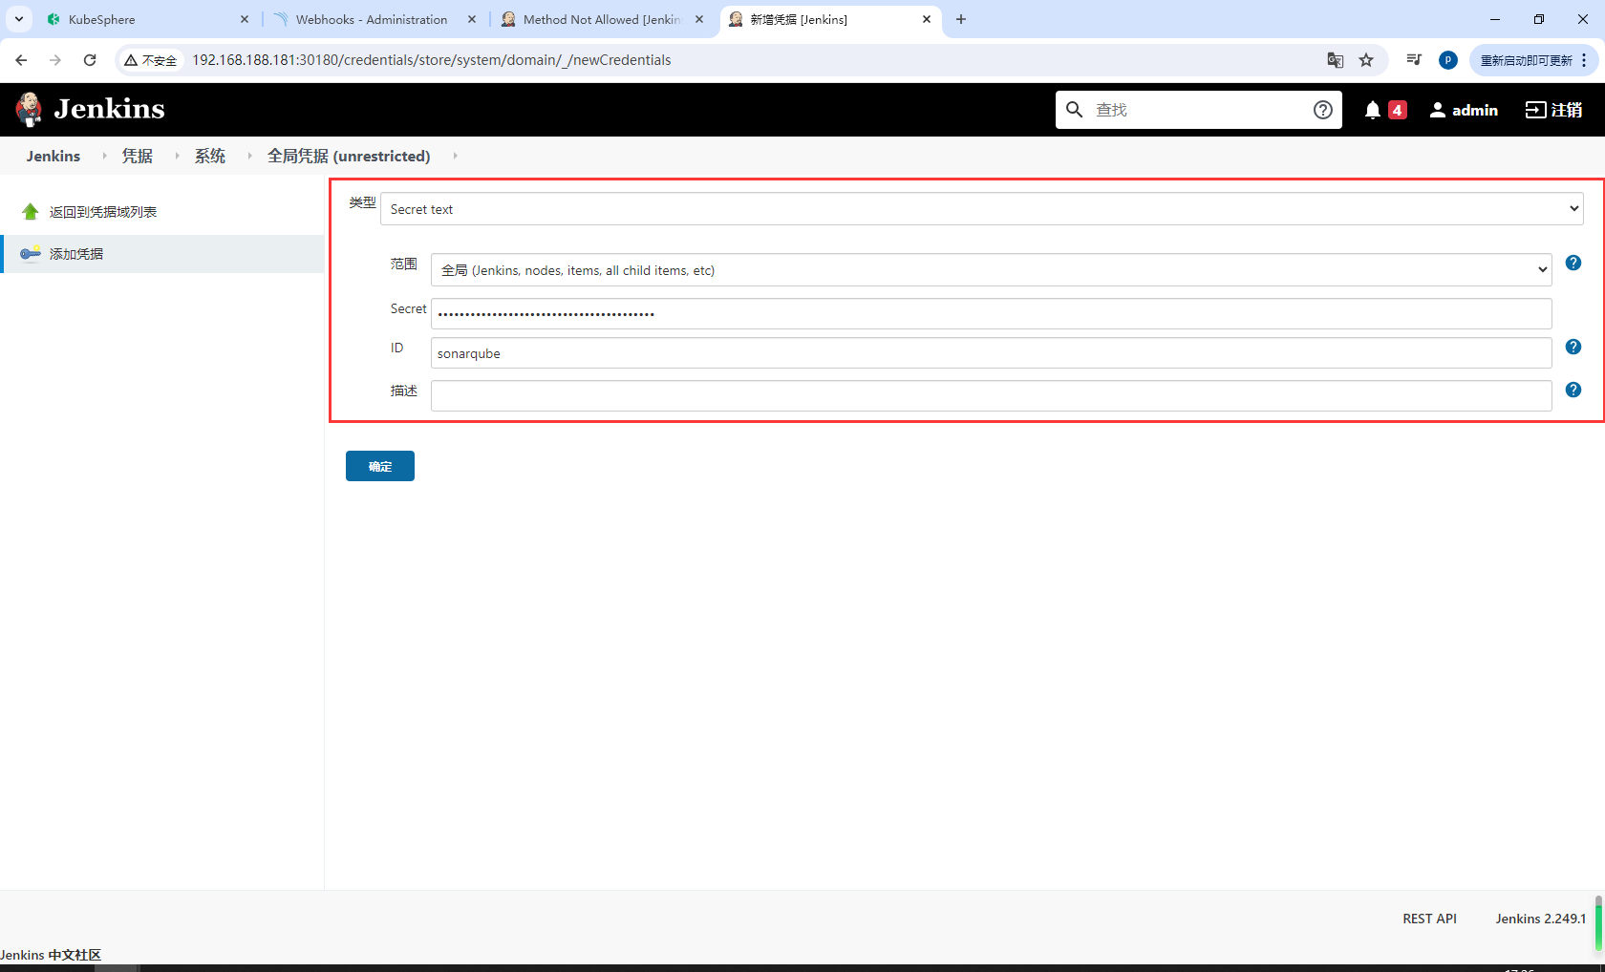Expand the breadcrumb arrow after 系统
This screenshot has height=972, width=1605.
point(249,156)
